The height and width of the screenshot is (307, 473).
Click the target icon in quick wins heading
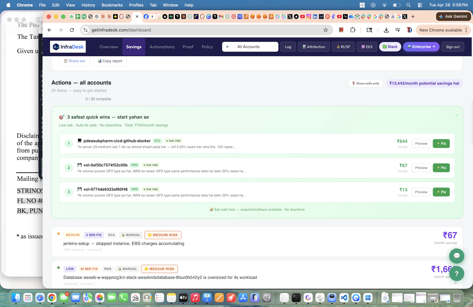[62, 117]
